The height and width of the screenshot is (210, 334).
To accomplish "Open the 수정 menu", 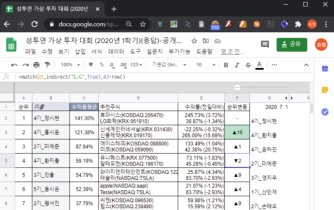I will tap(47, 52).
